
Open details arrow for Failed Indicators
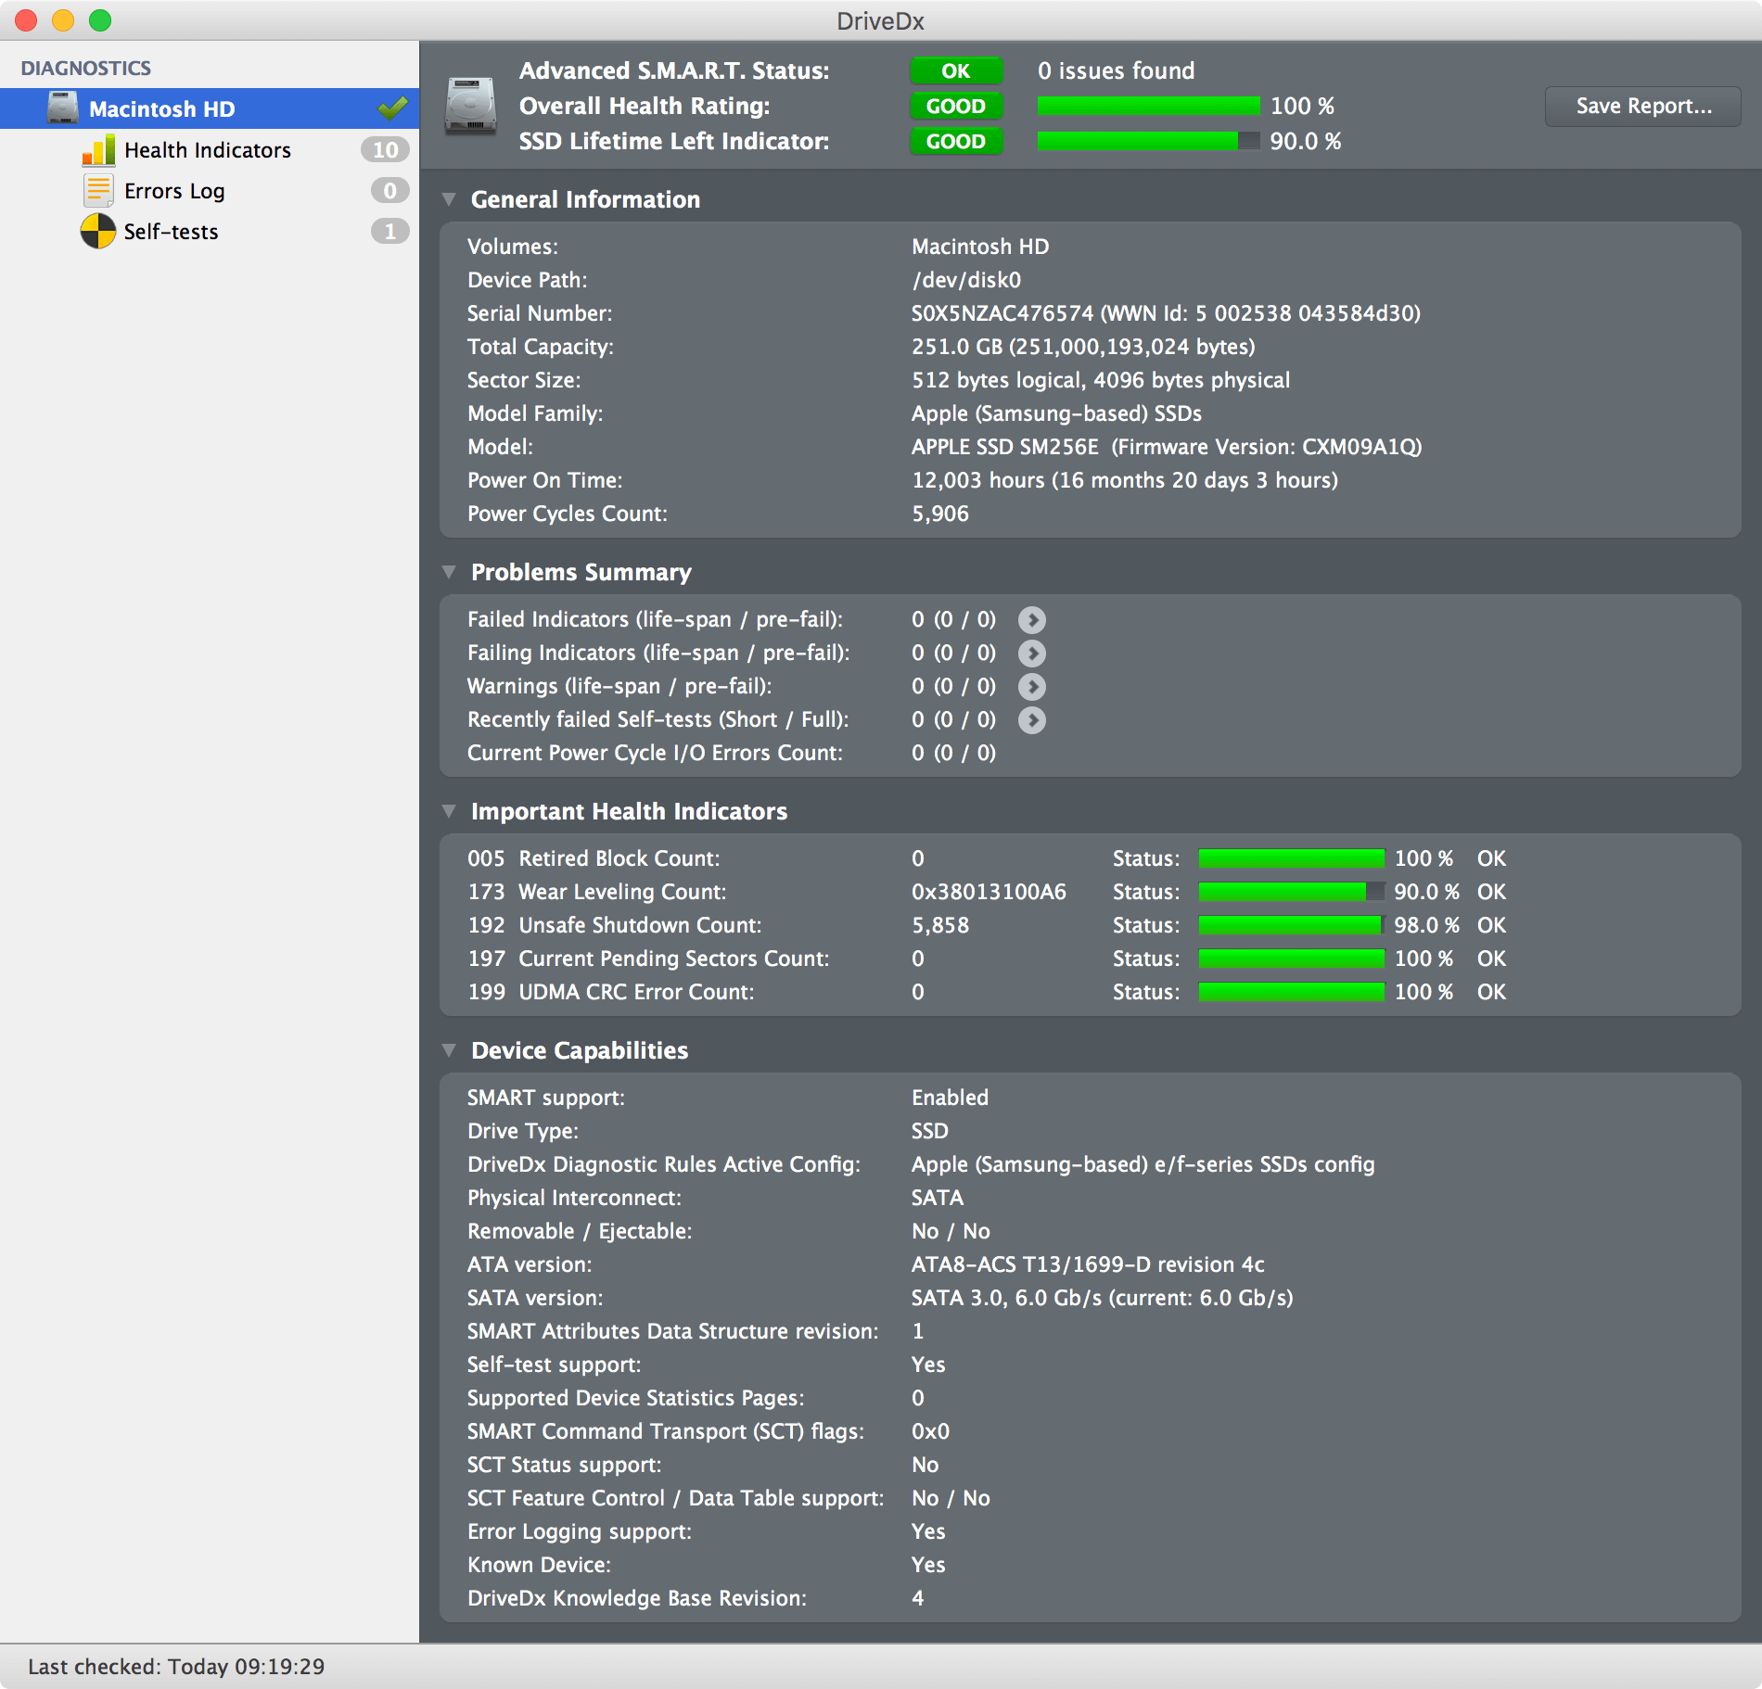(1031, 619)
